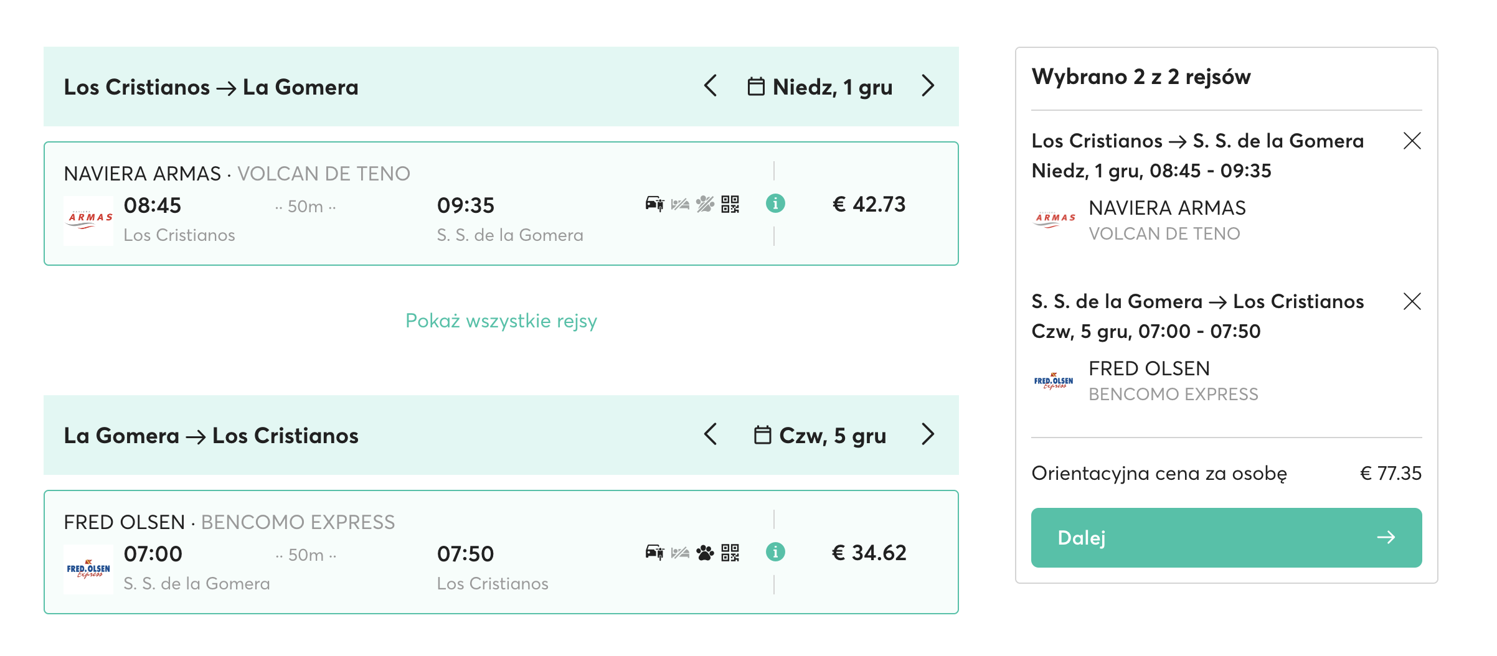Click the Pokaż wszystkie rejsy link
This screenshot has width=1497, height=656.
coord(501,321)
